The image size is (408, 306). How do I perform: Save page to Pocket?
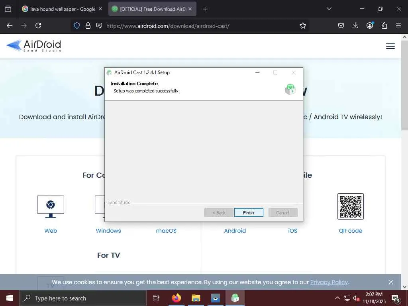[x=341, y=25]
